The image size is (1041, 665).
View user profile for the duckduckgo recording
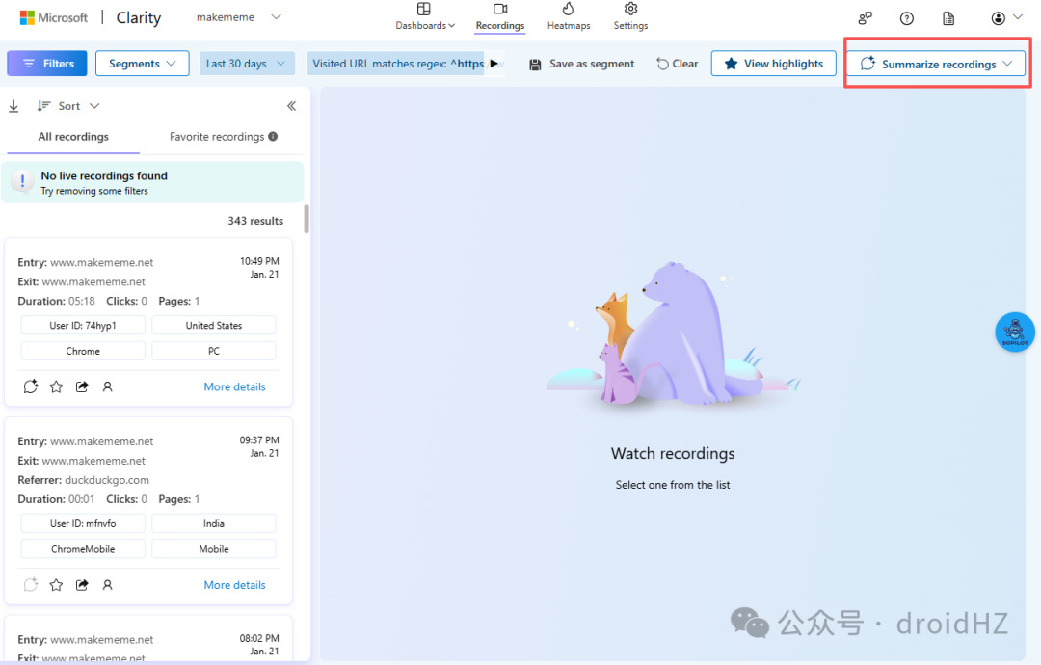(108, 585)
